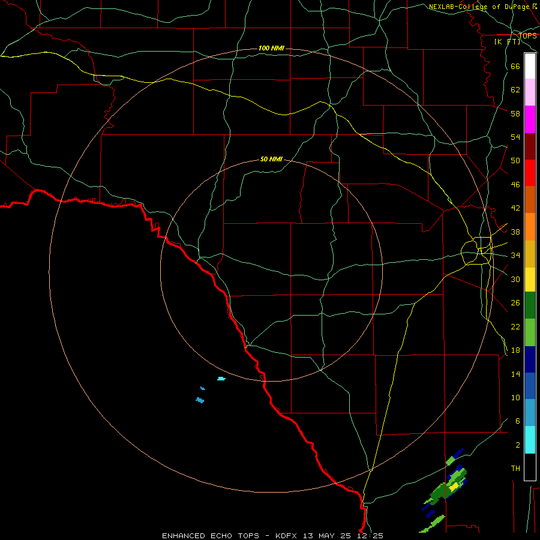540x540 pixels.
Task: Select the 46 scale label
Action: 515,185
